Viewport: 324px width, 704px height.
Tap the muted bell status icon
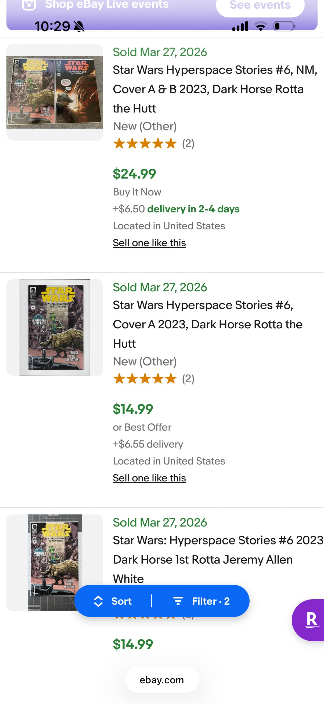(79, 27)
